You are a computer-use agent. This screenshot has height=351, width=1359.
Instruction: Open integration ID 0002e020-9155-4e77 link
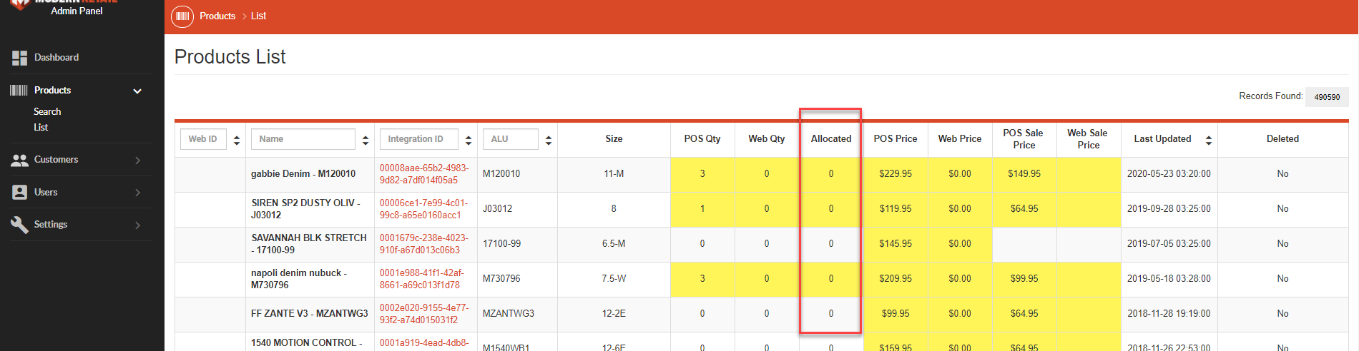click(424, 314)
